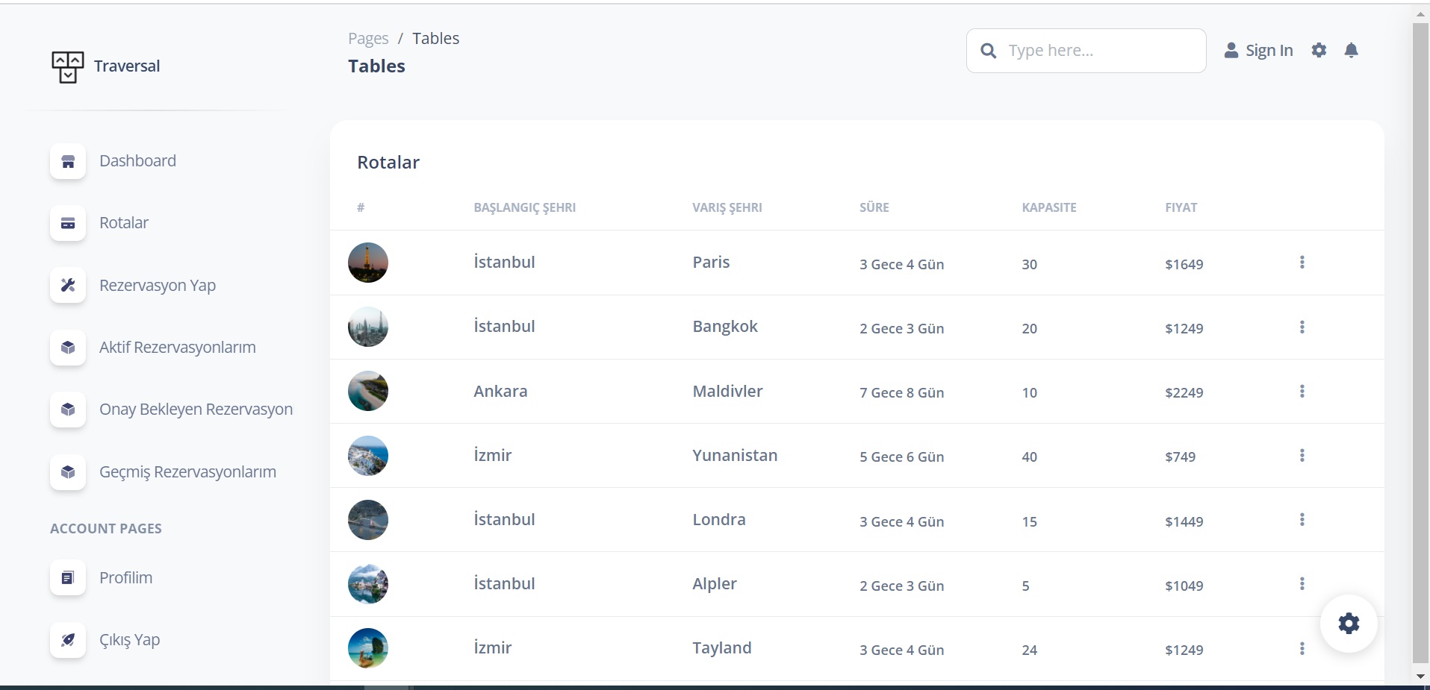
Task: Open options menu for Yunanistan route
Action: tap(1302, 456)
